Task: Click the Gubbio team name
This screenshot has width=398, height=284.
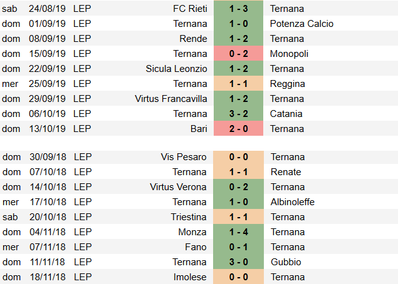Action: click(286, 262)
